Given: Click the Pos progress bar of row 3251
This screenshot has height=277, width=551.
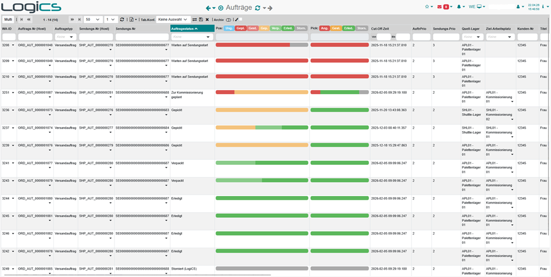Looking at the screenshot, I should click(262, 92).
